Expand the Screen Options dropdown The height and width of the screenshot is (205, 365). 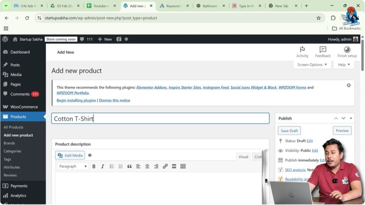coord(312,65)
